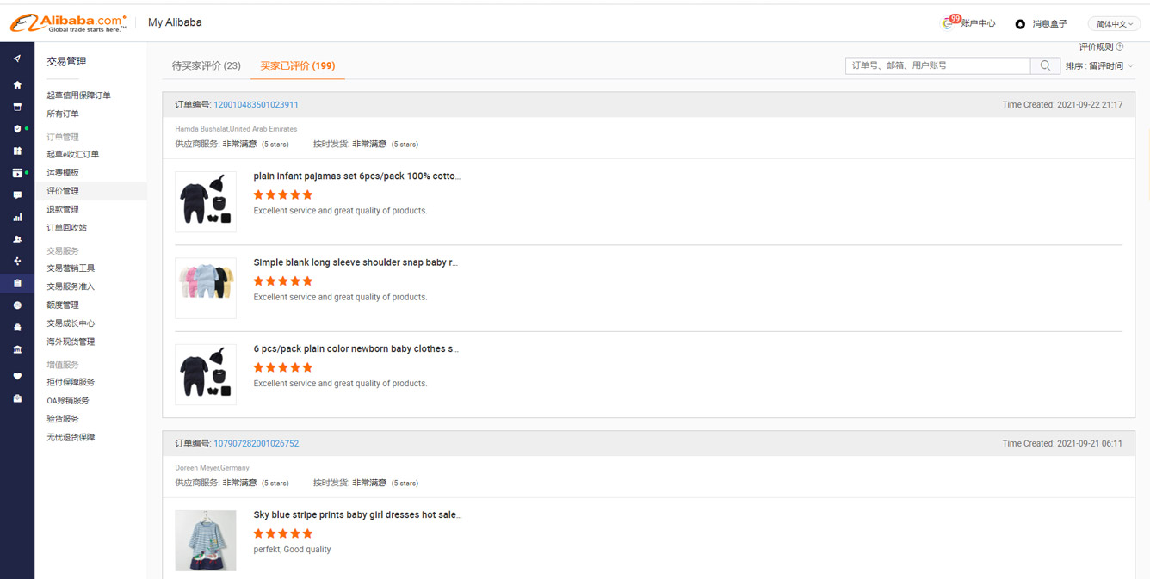Click the magnifier search button
The image size is (1150, 579).
pyautogui.click(x=1045, y=65)
